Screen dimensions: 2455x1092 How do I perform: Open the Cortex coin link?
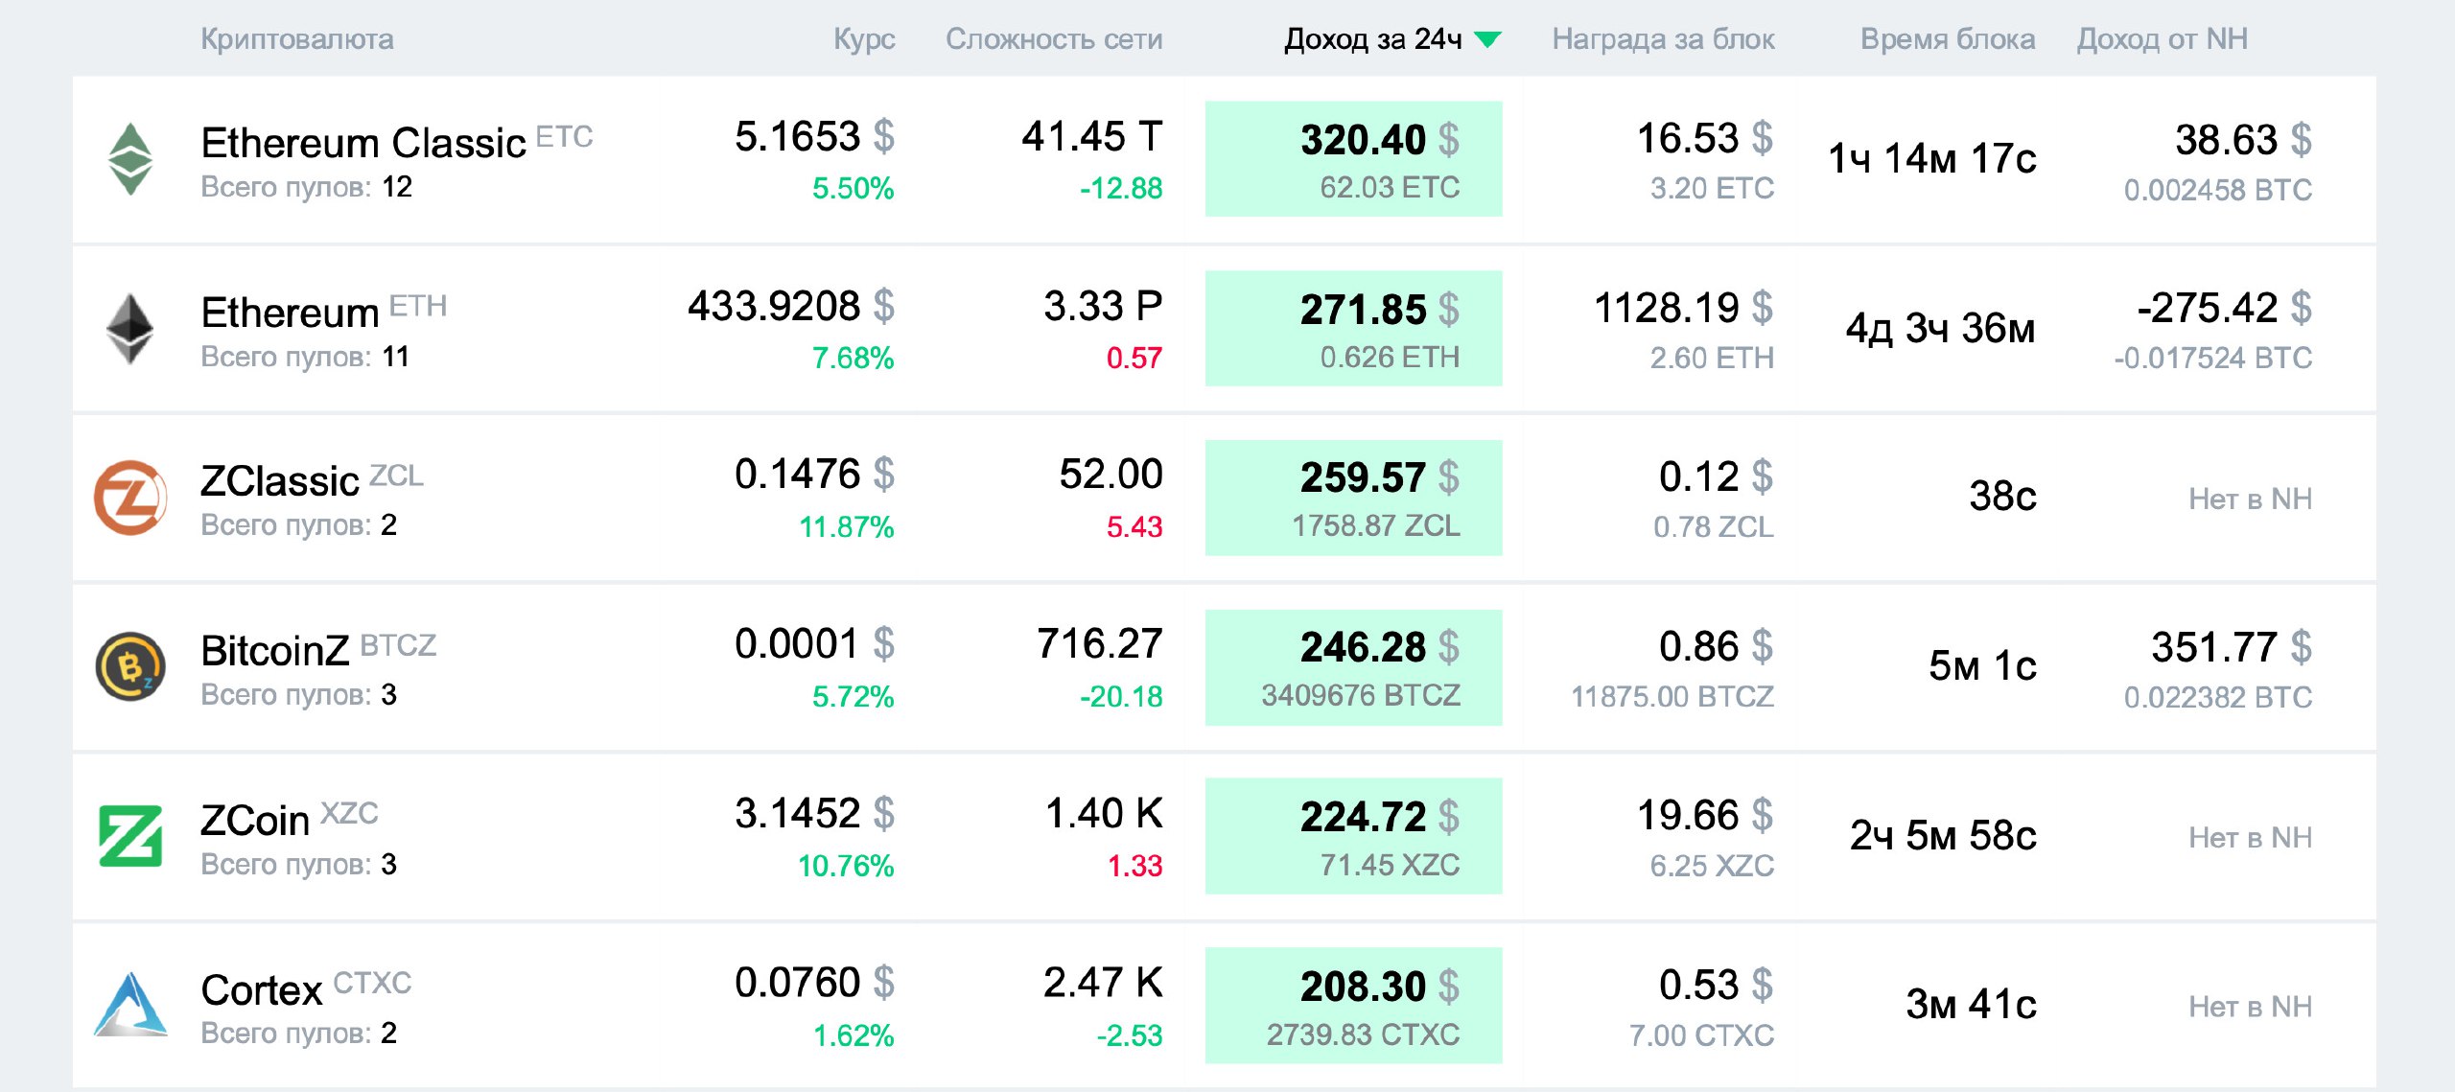tap(261, 990)
